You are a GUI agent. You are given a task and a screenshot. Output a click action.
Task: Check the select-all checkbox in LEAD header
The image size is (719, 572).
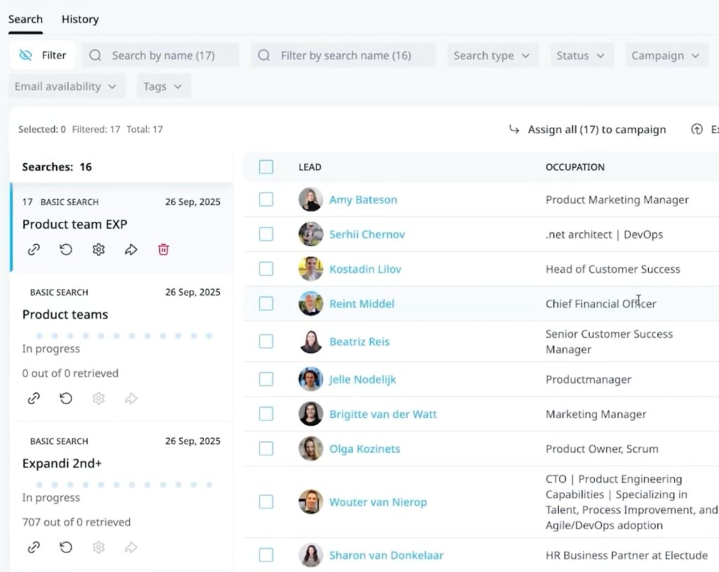click(x=266, y=167)
